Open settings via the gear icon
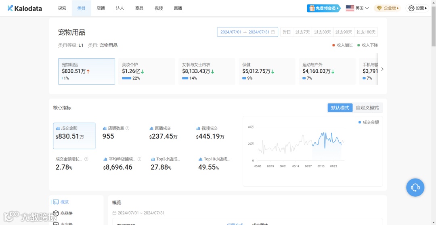 pyautogui.click(x=411, y=8)
